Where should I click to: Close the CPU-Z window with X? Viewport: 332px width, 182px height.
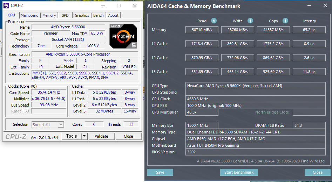point(135,6)
